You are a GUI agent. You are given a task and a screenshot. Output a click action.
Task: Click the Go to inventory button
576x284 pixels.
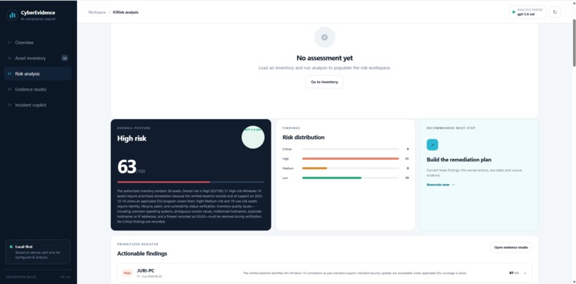click(x=324, y=82)
